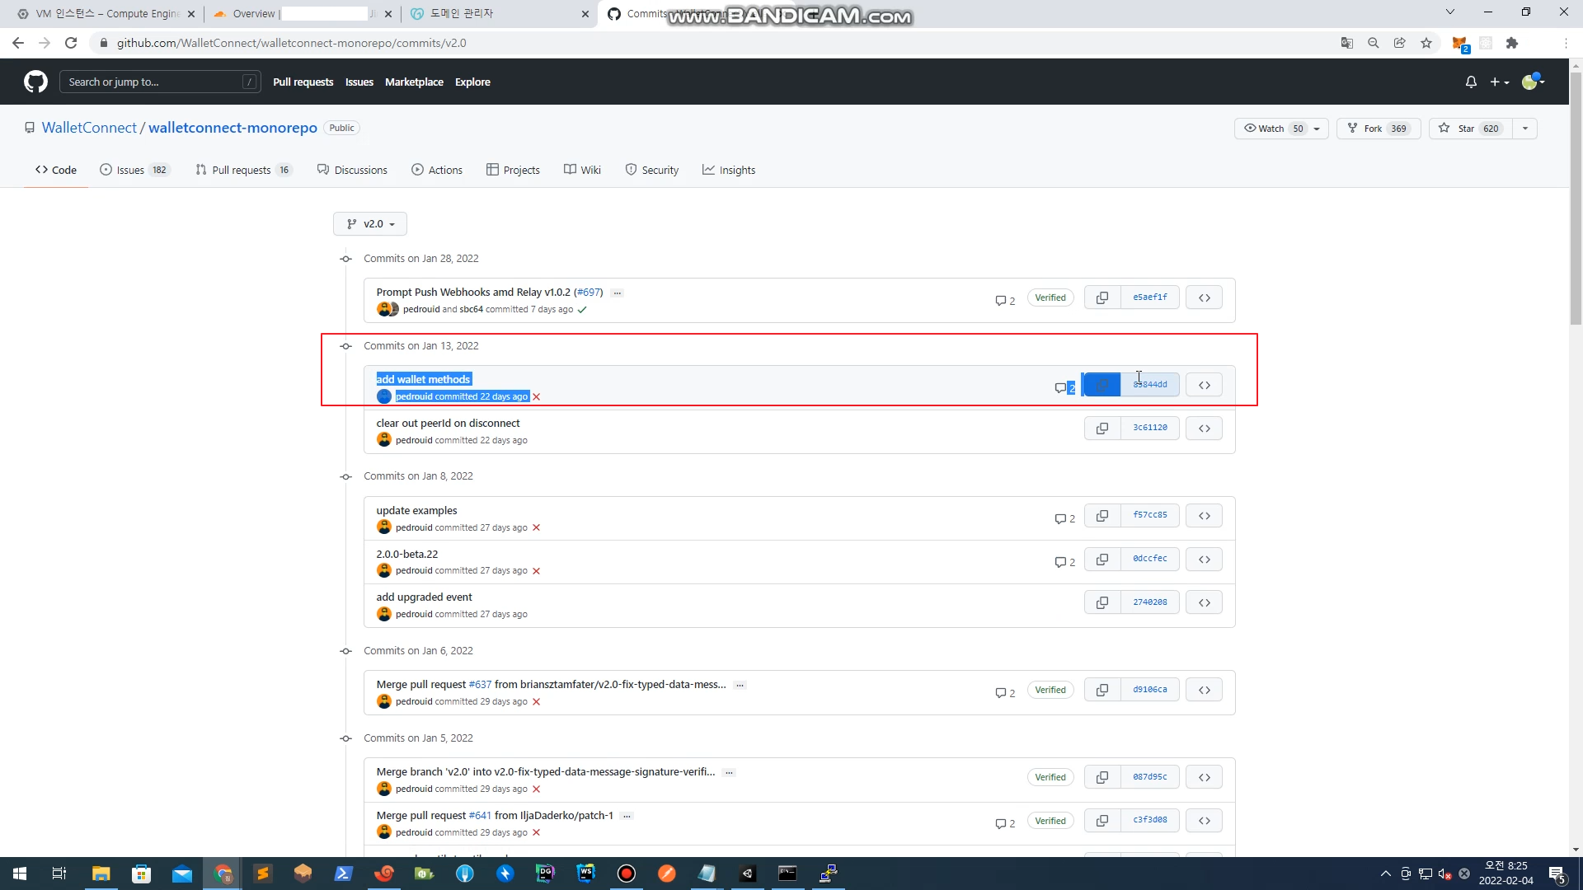Viewport: 1583px width, 890px height.
Task: Open MetaMask extension icon
Action: (x=1459, y=43)
